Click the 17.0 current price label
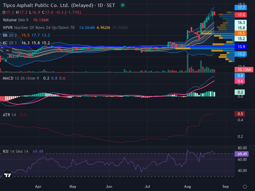Screen dimensions: 255x191 [241, 15]
